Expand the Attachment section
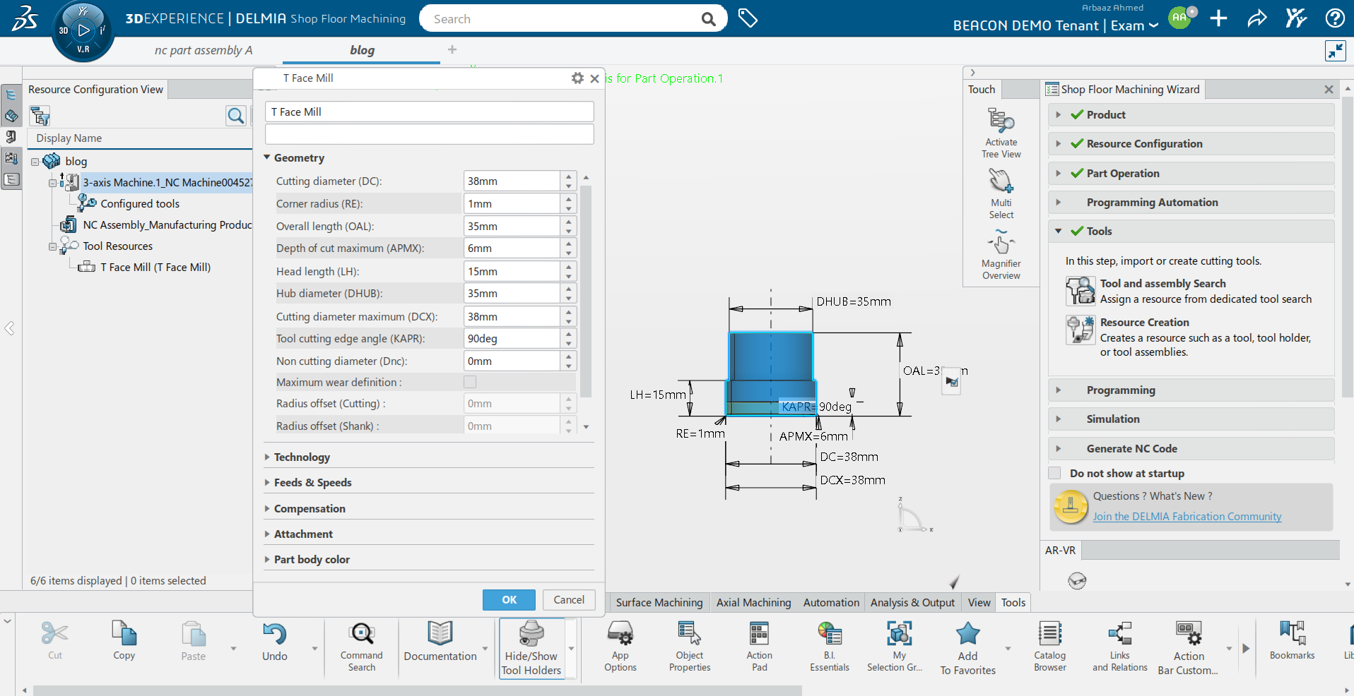1354x696 pixels. pos(267,534)
